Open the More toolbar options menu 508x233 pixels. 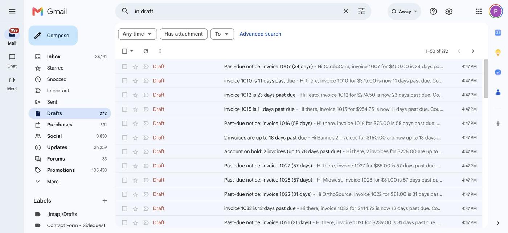click(x=160, y=51)
